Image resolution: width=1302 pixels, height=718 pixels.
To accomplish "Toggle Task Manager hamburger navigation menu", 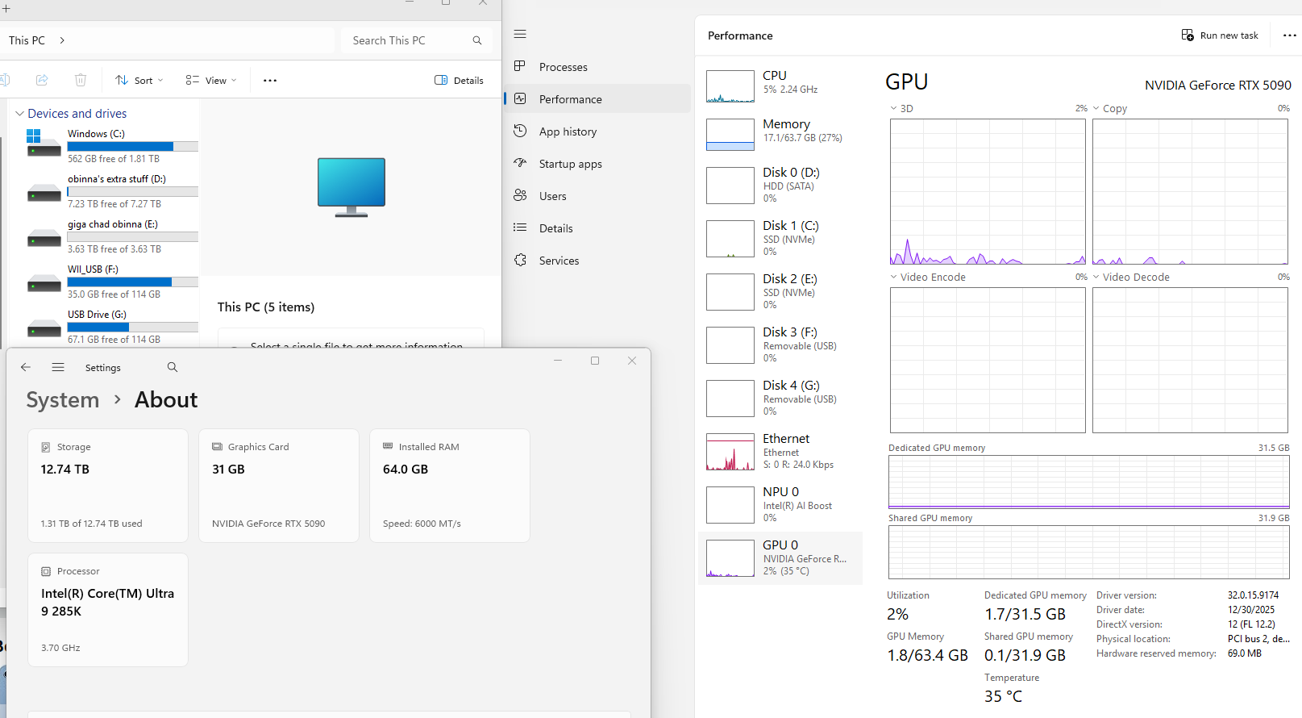I will click(x=520, y=34).
